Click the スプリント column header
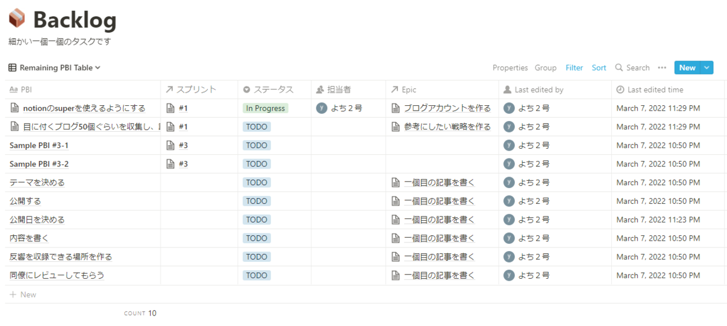 [199, 90]
